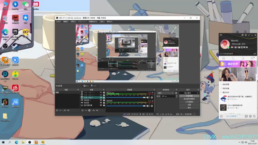
Task: Unlock the 文本 (GDI+) 3 source
Action: coord(104,92)
